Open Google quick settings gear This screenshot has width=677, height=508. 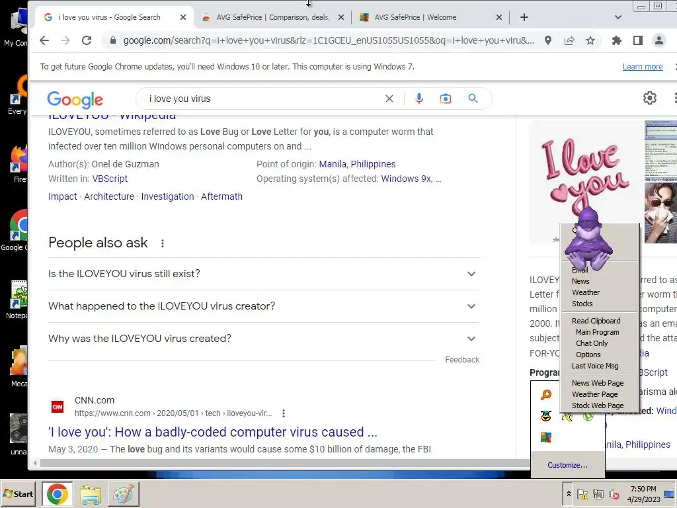[x=649, y=98]
